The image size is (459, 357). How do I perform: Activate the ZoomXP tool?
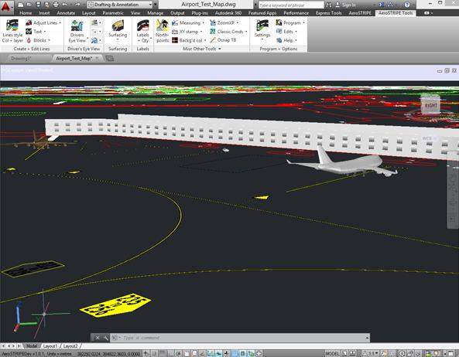[224, 22]
